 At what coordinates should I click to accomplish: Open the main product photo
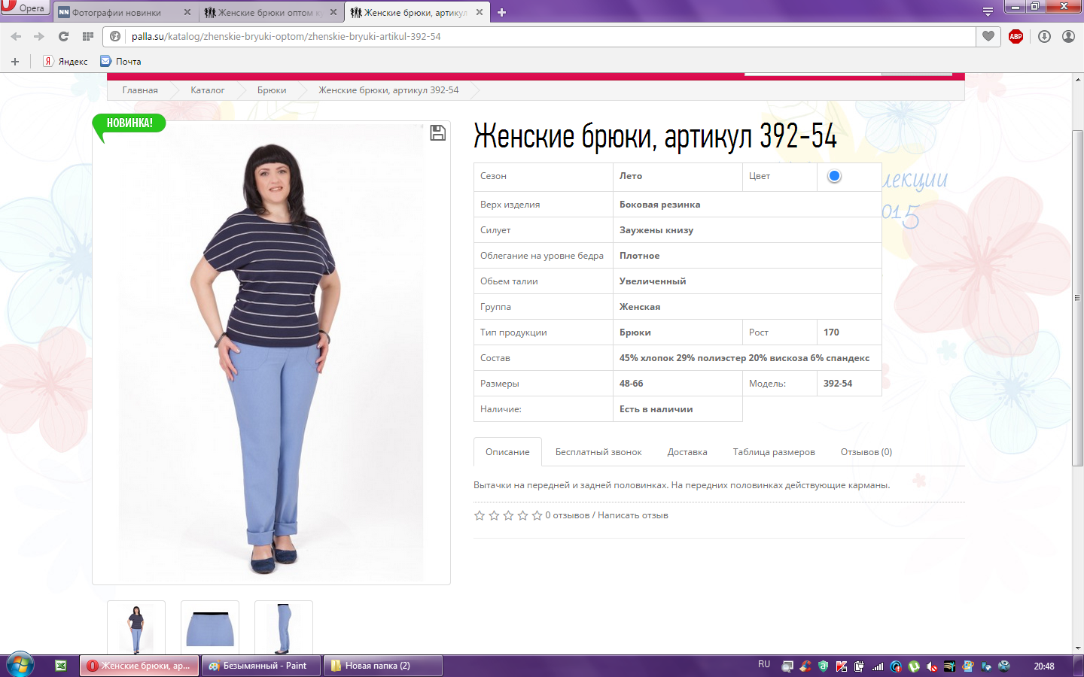point(271,352)
